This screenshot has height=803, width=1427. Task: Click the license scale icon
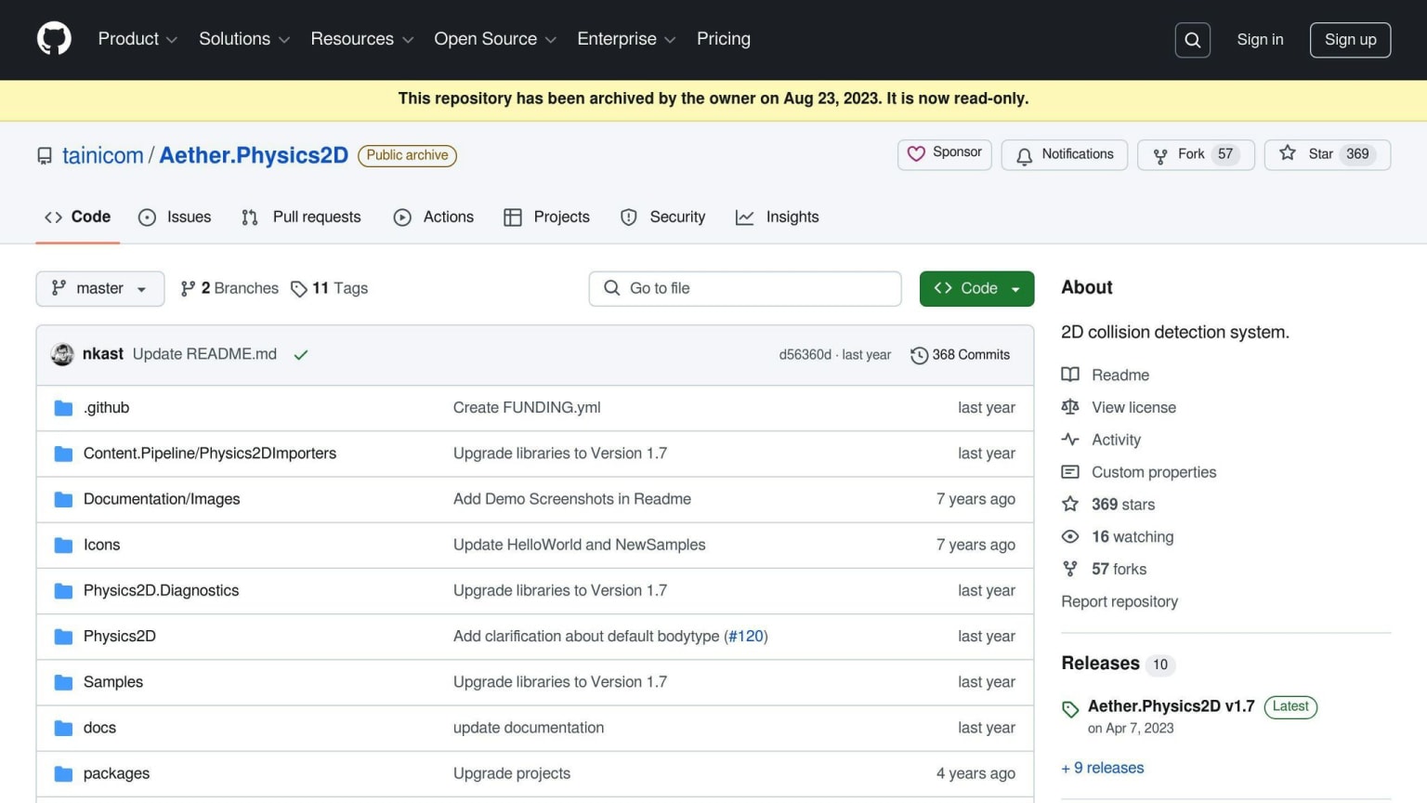click(1070, 407)
